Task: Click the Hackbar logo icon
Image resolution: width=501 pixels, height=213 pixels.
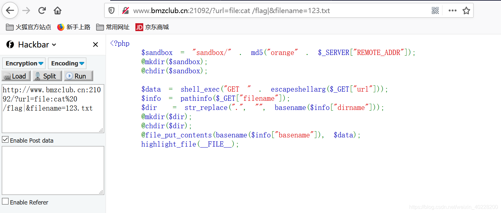Action: click(10, 44)
